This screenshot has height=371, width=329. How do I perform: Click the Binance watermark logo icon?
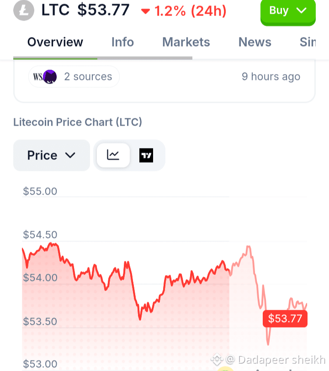(217, 360)
